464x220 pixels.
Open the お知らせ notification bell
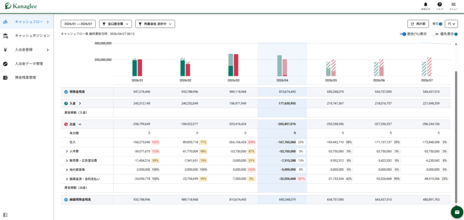click(425, 5)
